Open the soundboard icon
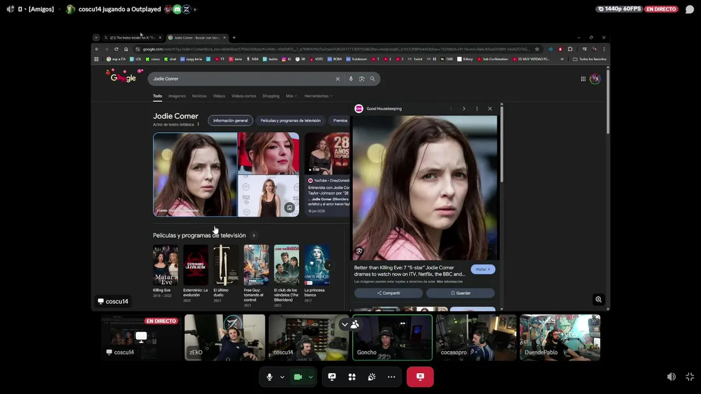This screenshot has width=701, height=394. coord(372,377)
